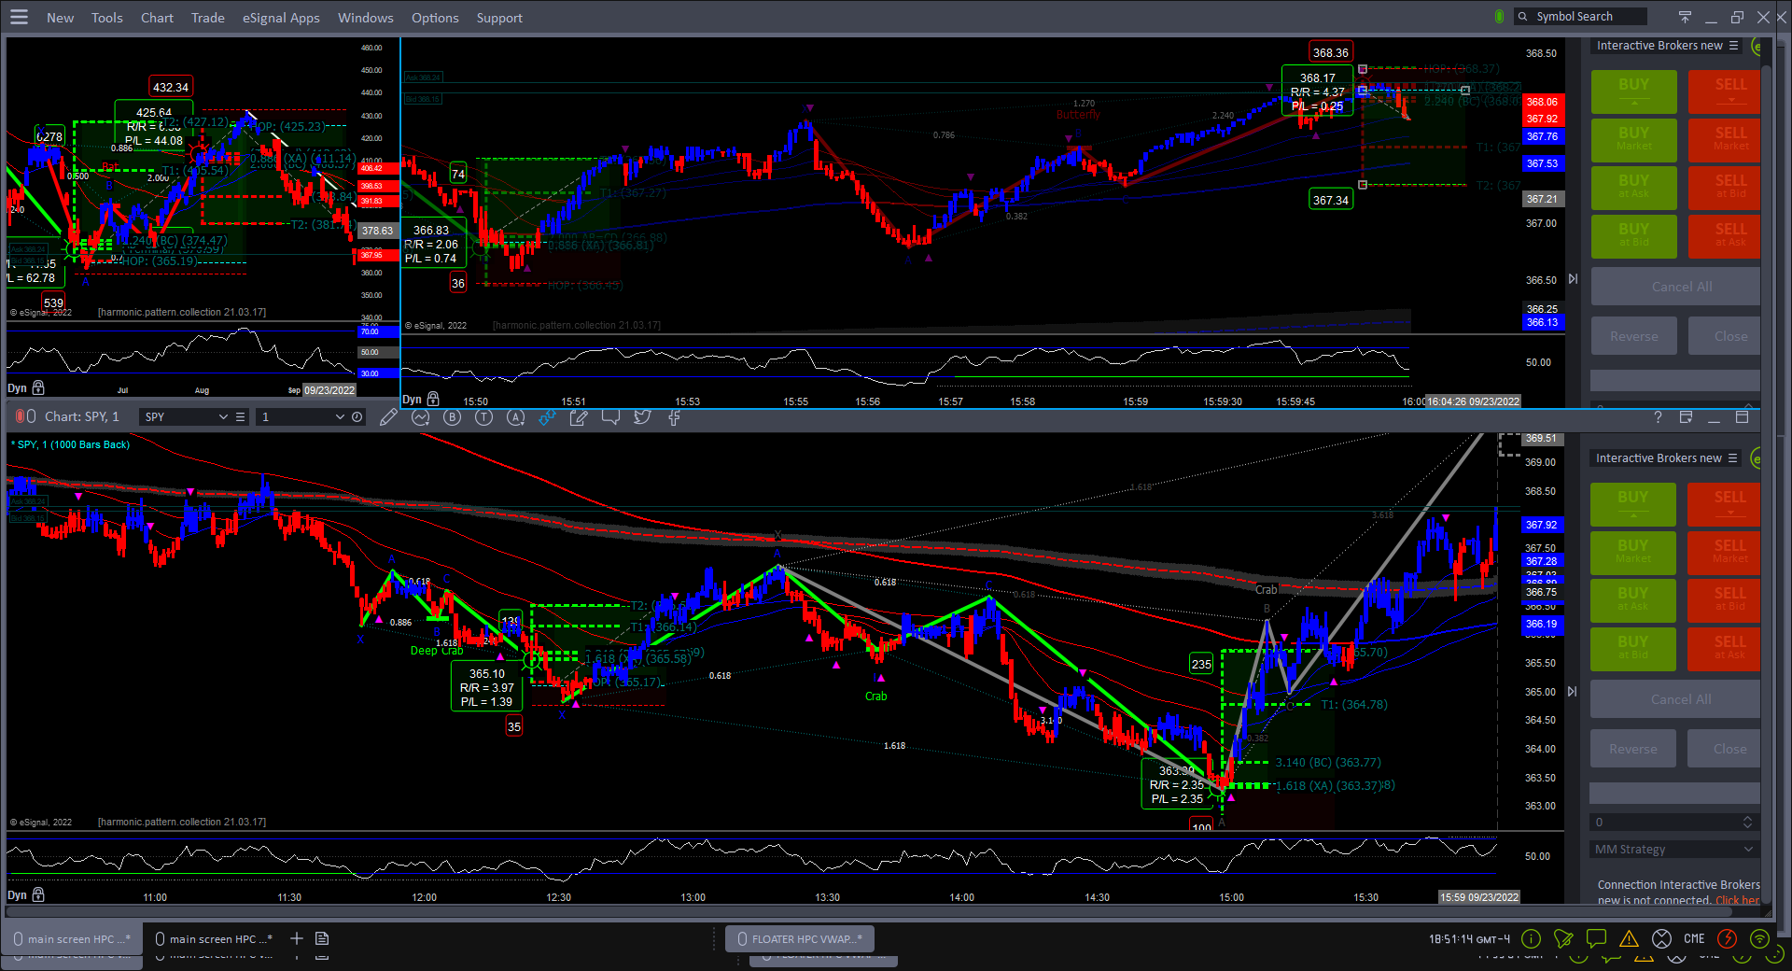The width and height of the screenshot is (1792, 971).
Task: Click the blue symbol link arrows icon
Action: point(547,417)
